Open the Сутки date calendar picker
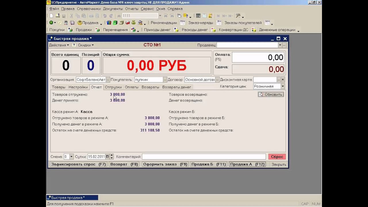 tap(107, 157)
